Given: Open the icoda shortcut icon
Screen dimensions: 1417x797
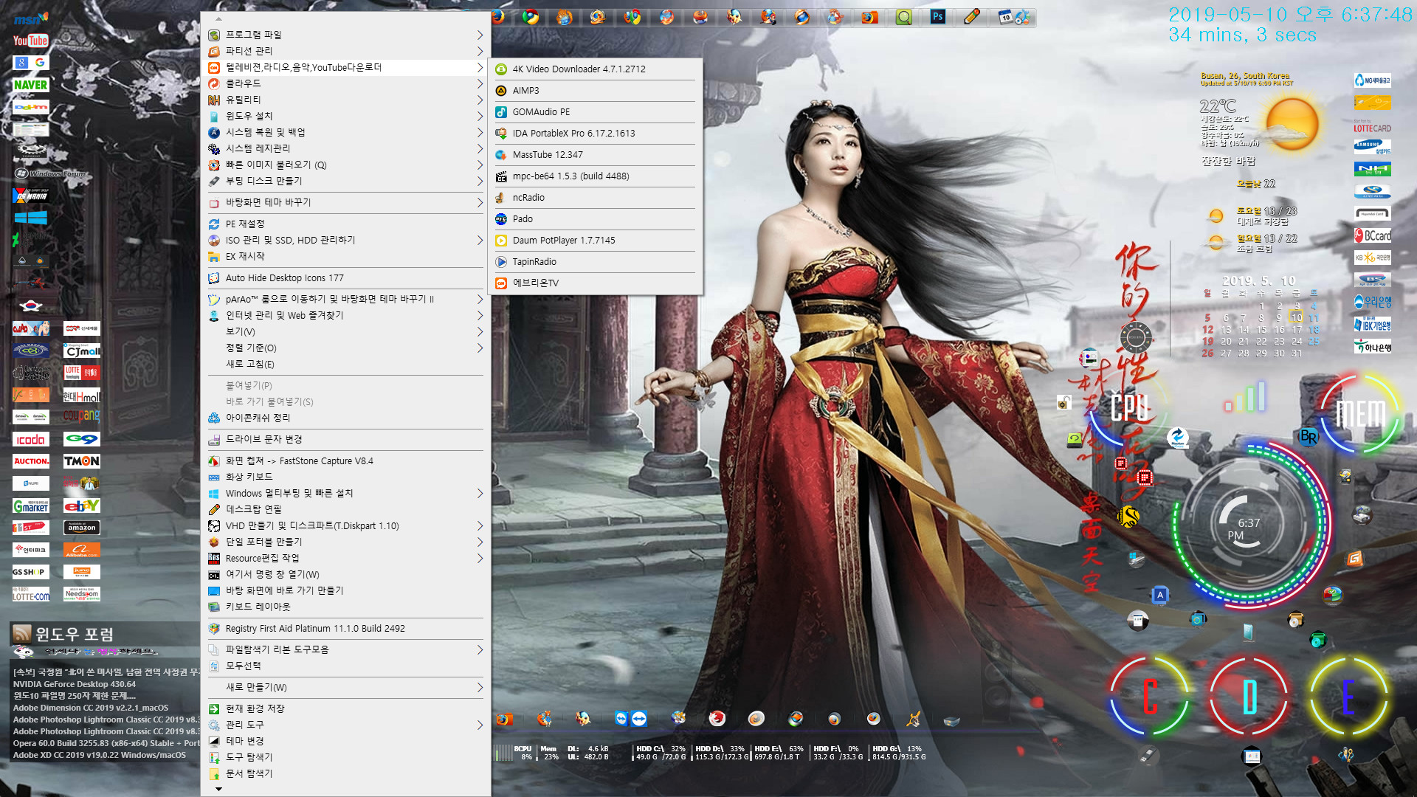Looking at the screenshot, I should [31, 439].
